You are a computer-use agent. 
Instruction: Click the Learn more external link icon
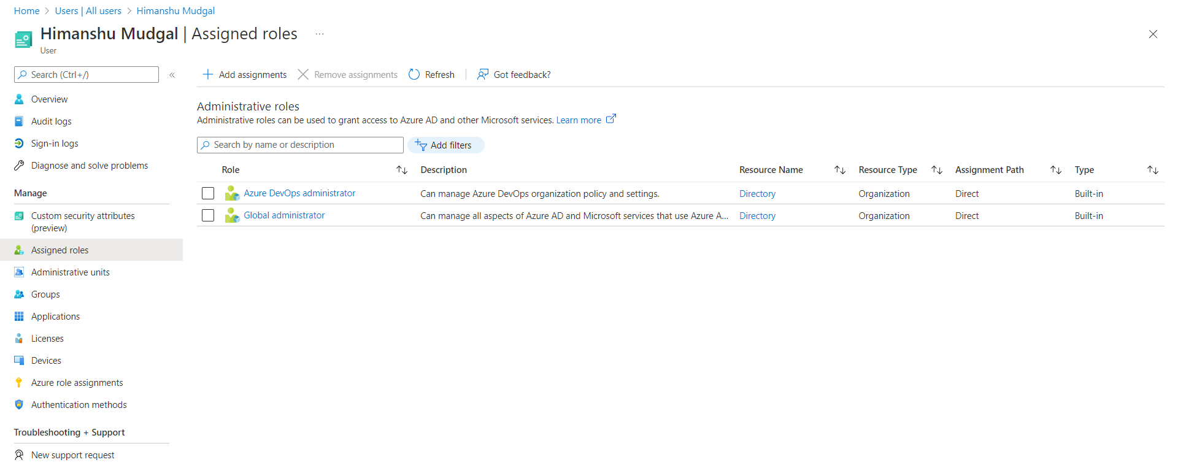pos(611,119)
